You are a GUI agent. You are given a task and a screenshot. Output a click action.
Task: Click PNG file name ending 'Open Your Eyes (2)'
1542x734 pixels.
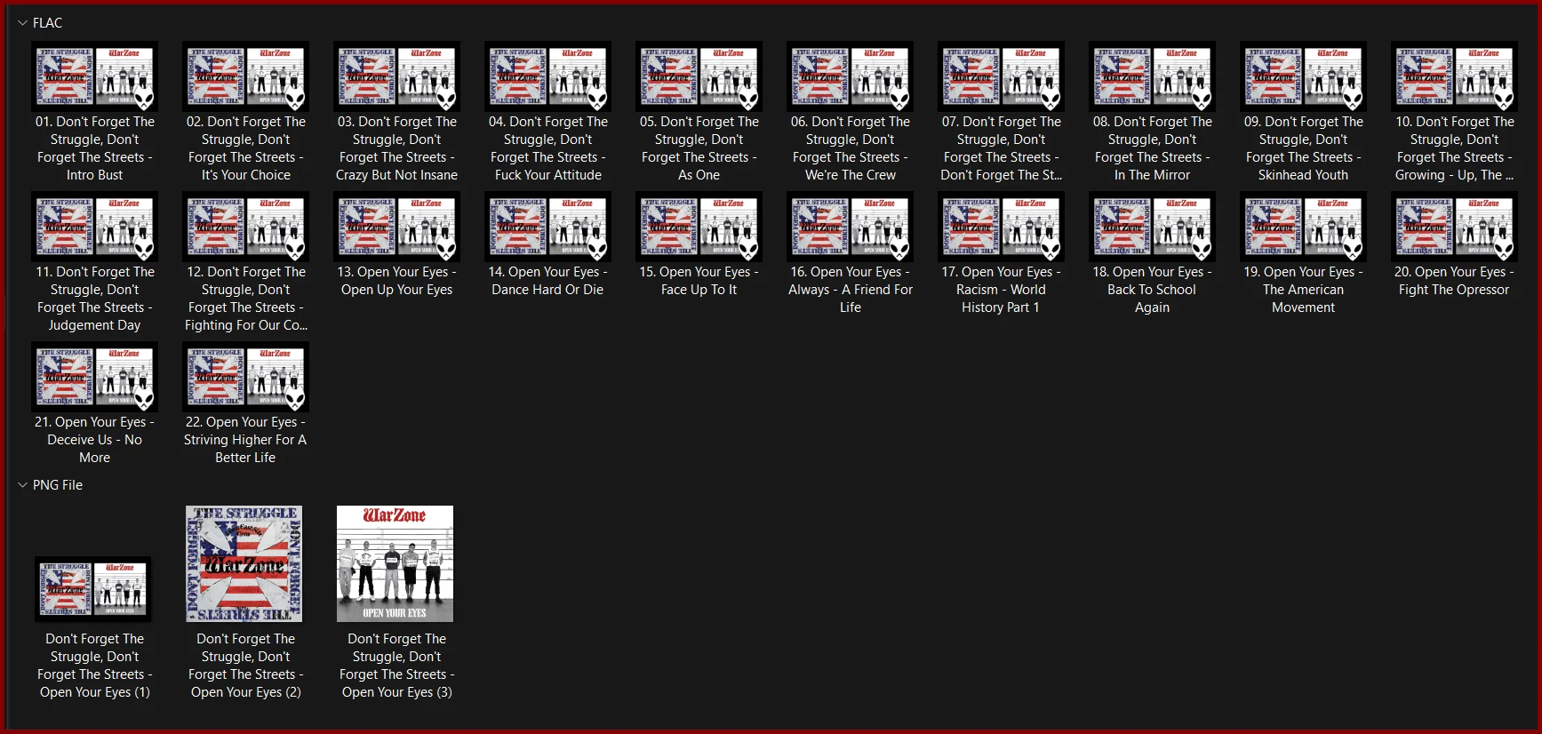(246, 666)
